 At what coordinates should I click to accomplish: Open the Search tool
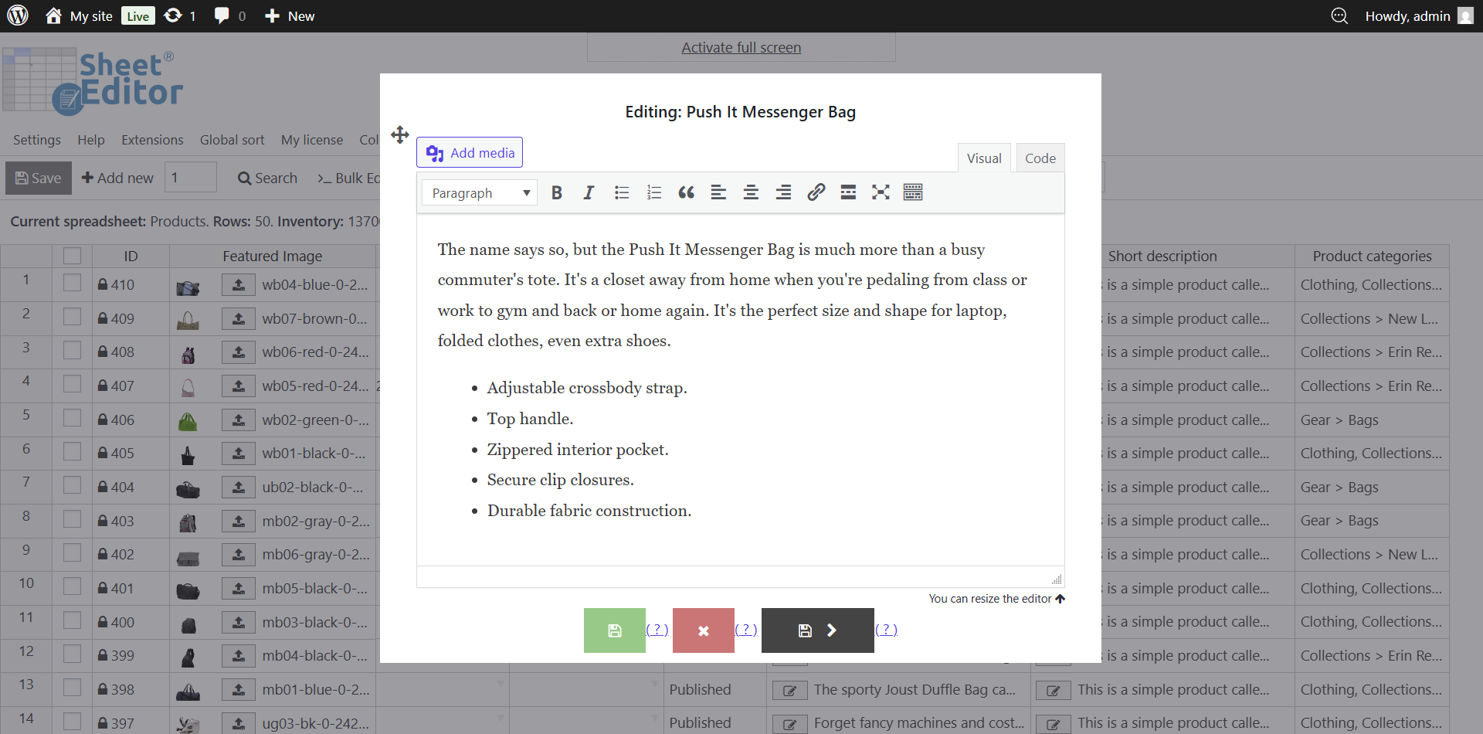point(267,178)
